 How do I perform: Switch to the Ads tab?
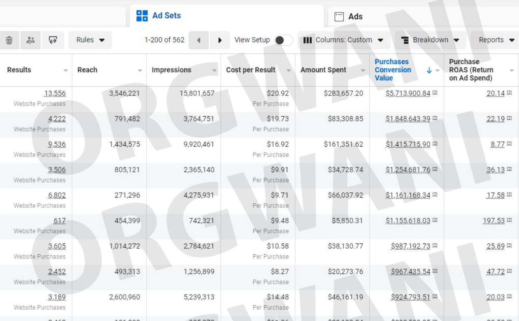(424, 17)
